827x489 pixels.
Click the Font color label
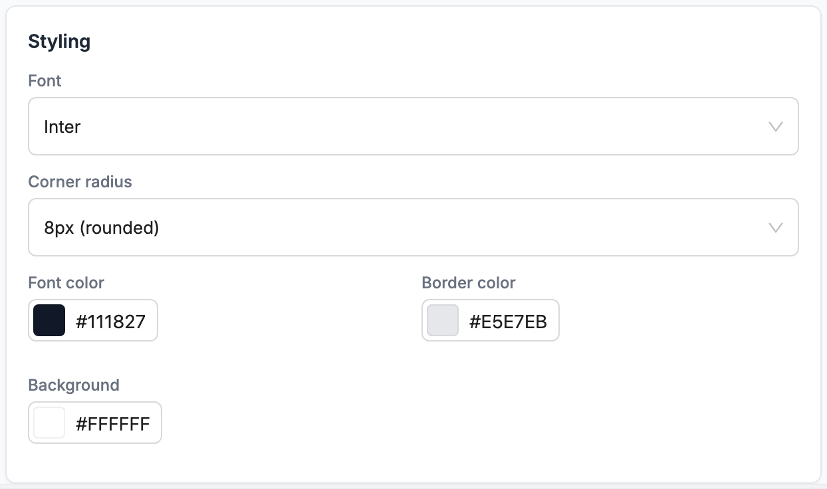(66, 283)
